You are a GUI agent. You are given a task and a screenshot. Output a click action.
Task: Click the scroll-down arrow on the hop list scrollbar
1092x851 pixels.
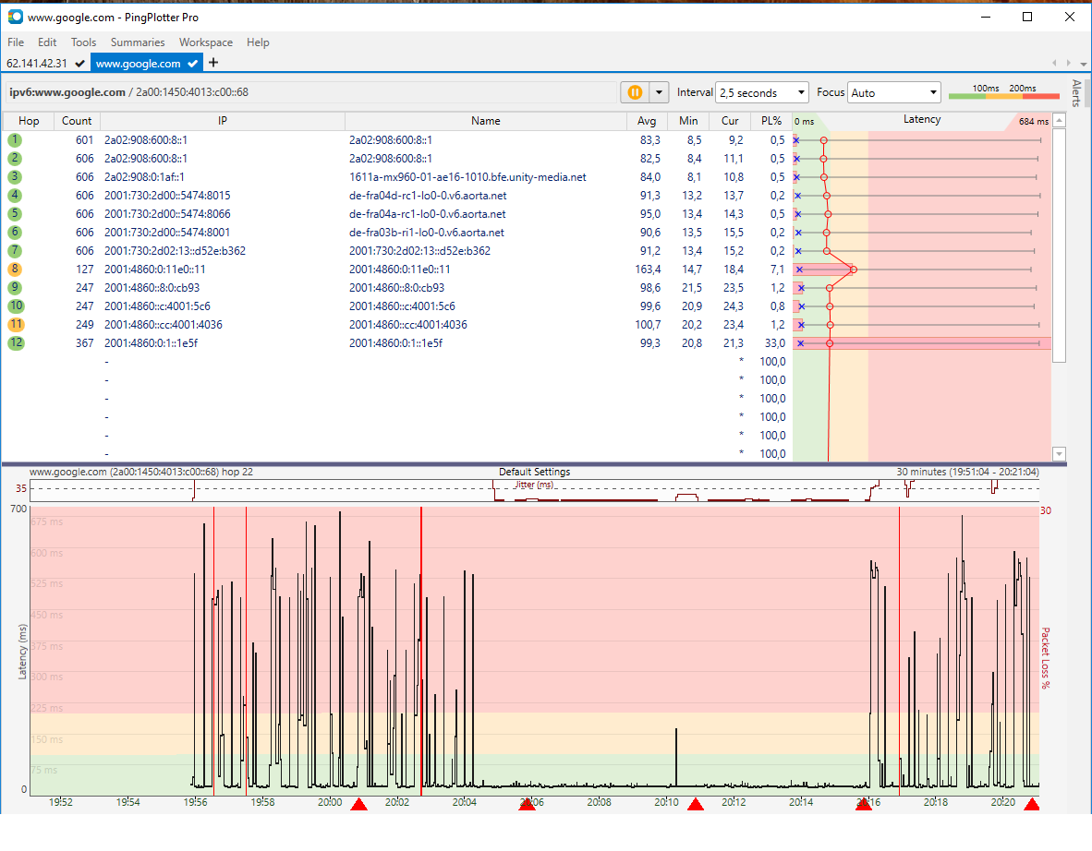click(x=1059, y=453)
